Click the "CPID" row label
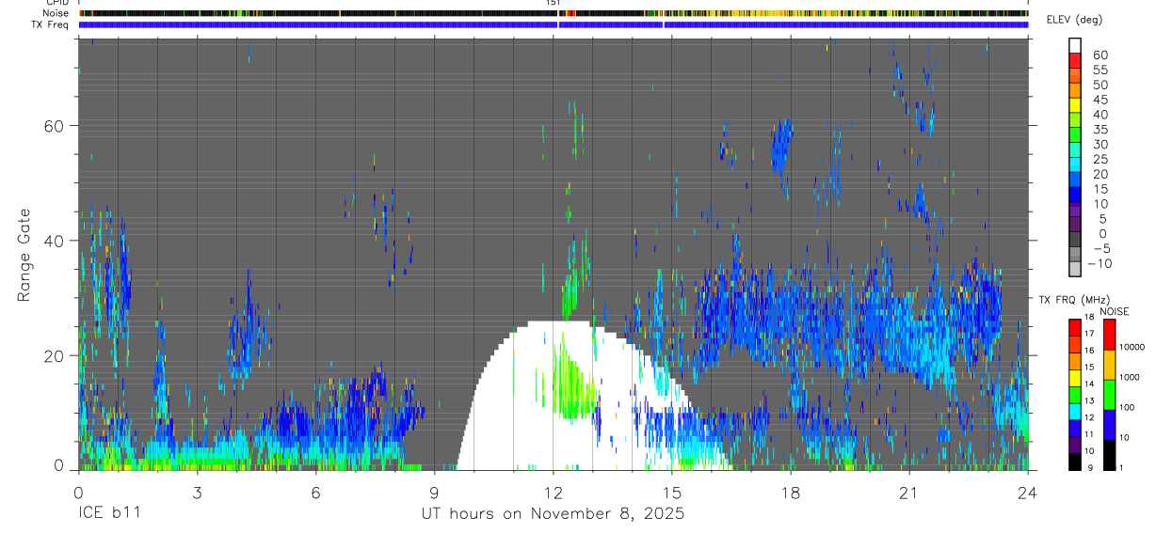 56,3
